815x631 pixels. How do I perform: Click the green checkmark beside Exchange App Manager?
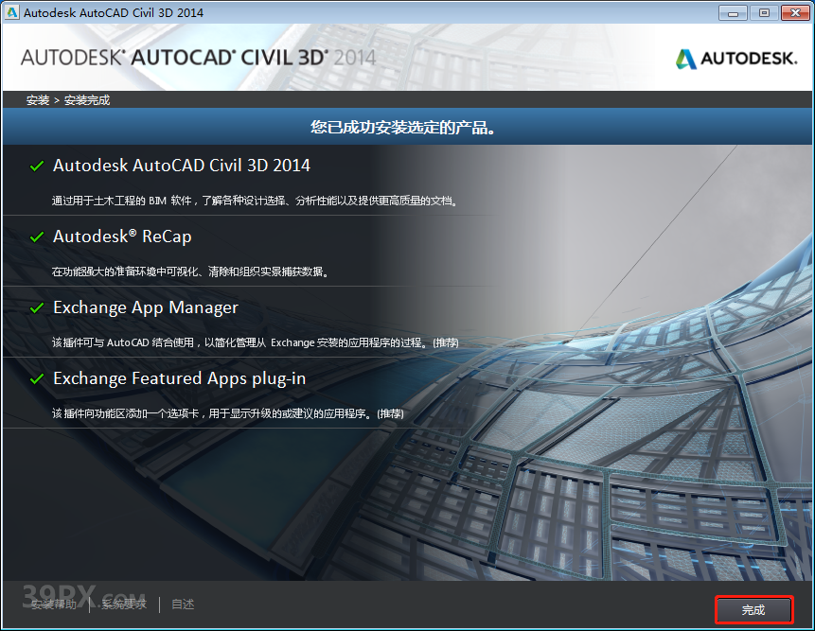(x=37, y=307)
